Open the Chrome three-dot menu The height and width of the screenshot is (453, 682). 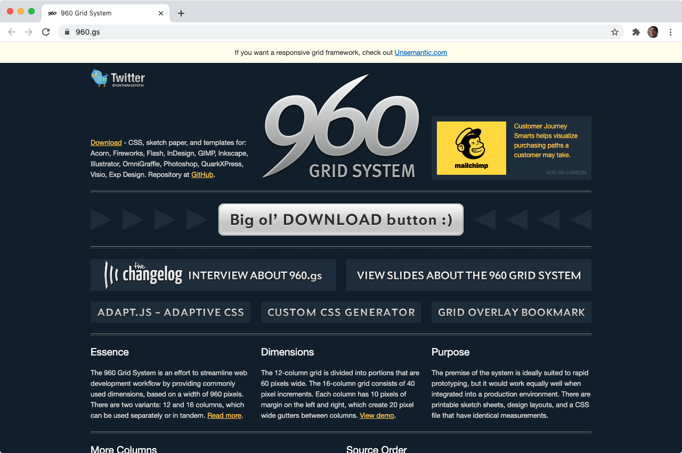click(670, 32)
